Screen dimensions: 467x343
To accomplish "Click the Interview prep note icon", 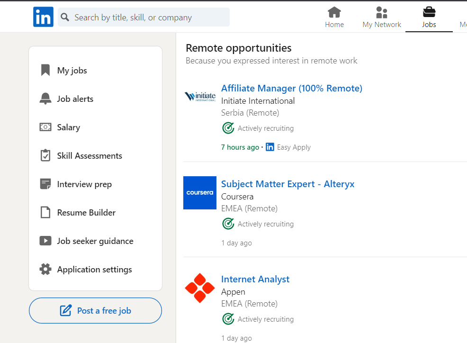I will 45,184.
